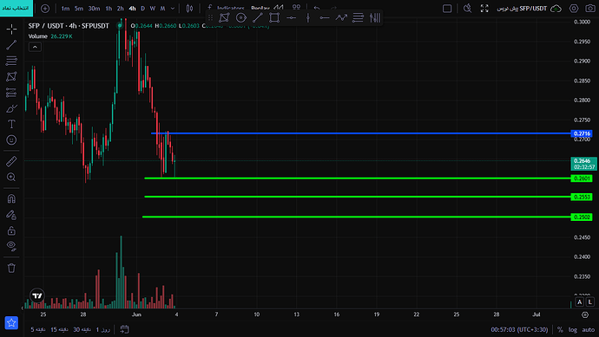Toggle log scale with L button
The image size is (599, 337).
pos(589,302)
